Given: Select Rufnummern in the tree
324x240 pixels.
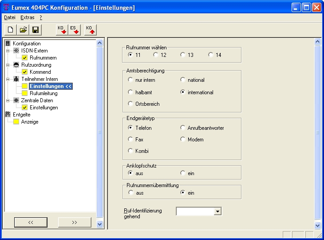Looking at the screenshot, I should pos(43,58).
